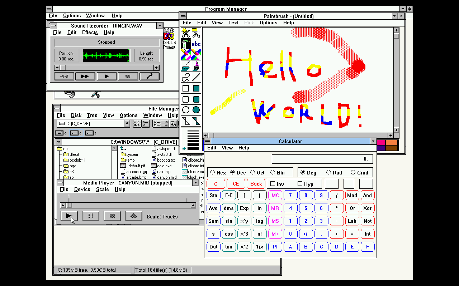Click the Back button in Calculator
459x286 pixels.
point(256,184)
